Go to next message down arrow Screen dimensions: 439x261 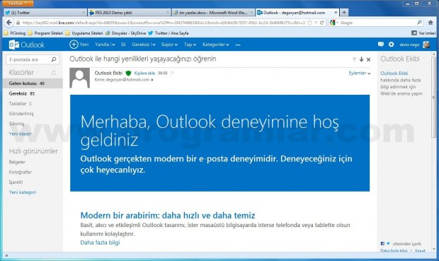click(x=361, y=59)
